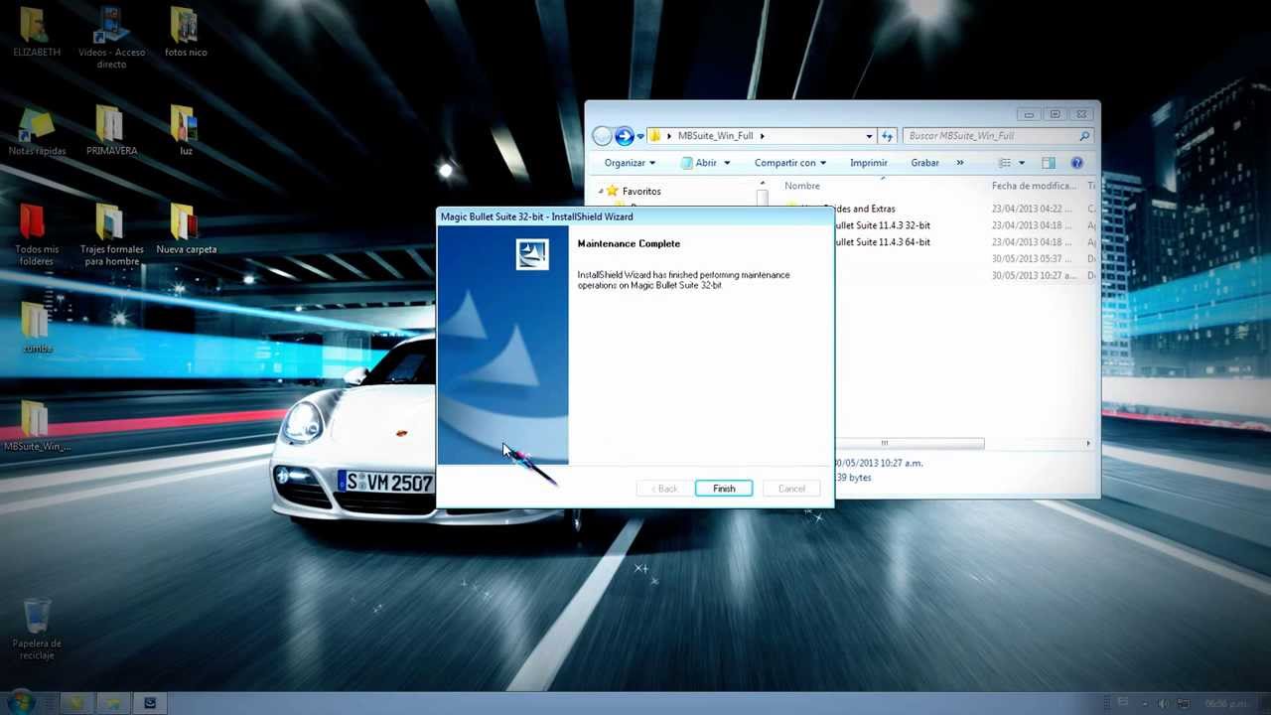Open Trajes formales para hombre folder
This screenshot has width=1271, height=715.
pos(111,235)
